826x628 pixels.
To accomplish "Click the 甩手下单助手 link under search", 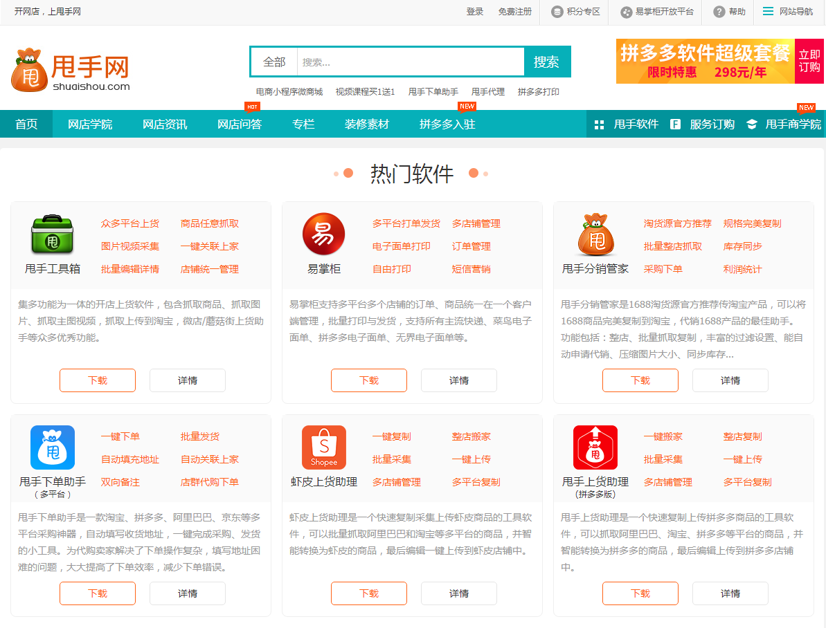I will click(x=433, y=91).
